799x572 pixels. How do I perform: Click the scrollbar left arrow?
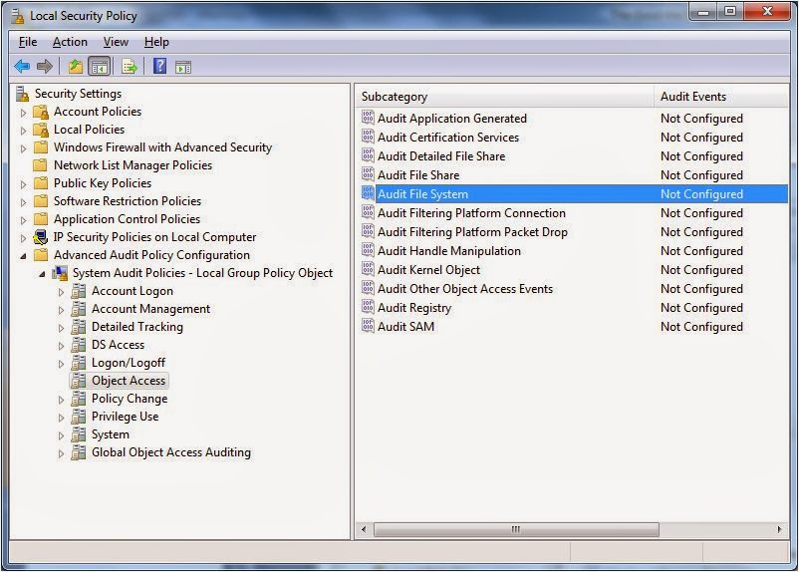364,529
